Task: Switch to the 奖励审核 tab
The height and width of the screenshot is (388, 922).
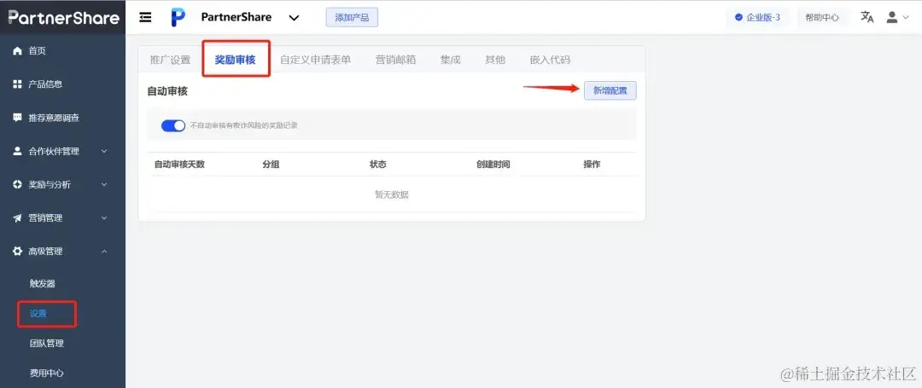Action: pyautogui.click(x=236, y=60)
